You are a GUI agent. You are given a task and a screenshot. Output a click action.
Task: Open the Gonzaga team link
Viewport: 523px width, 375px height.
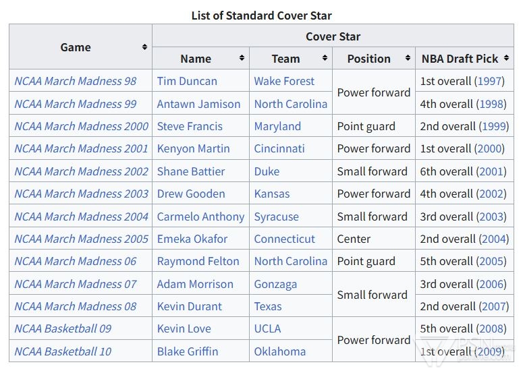275,285
